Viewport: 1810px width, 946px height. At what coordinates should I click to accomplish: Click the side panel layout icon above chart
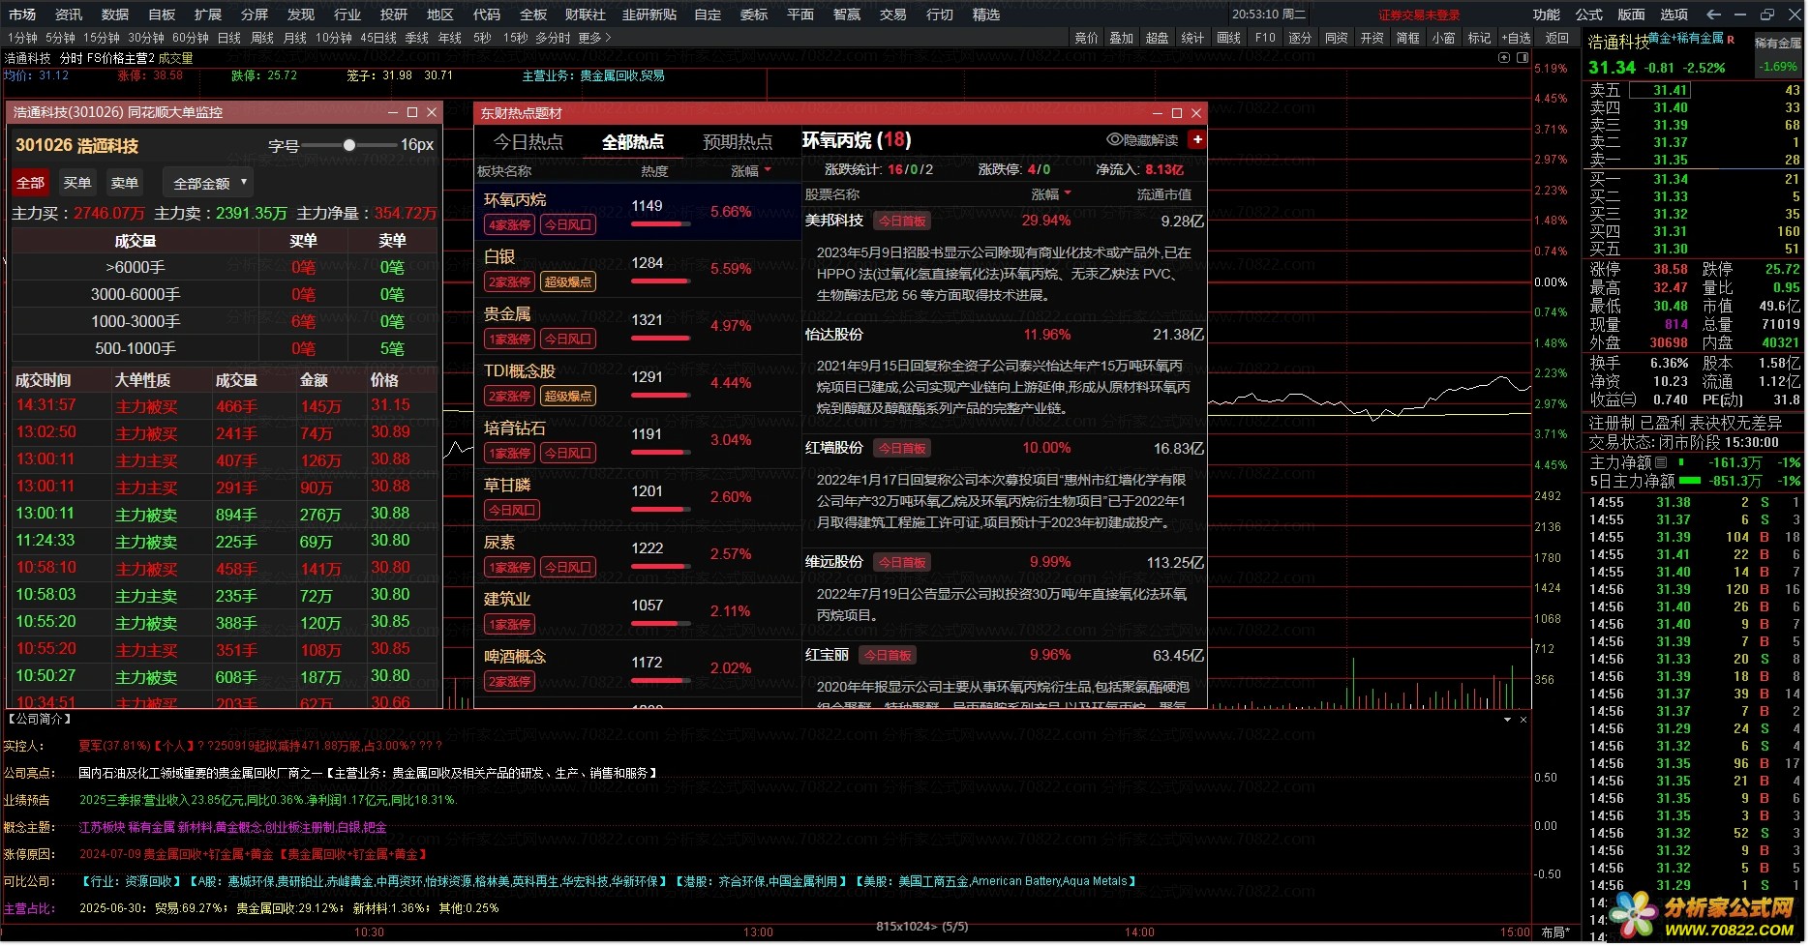click(1523, 58)
